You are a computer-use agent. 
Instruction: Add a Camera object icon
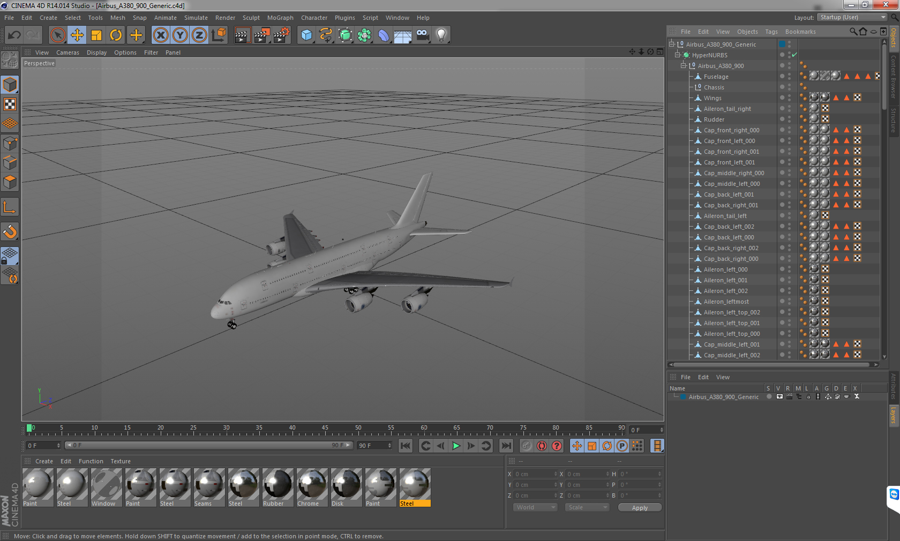(x=422, y=35)
